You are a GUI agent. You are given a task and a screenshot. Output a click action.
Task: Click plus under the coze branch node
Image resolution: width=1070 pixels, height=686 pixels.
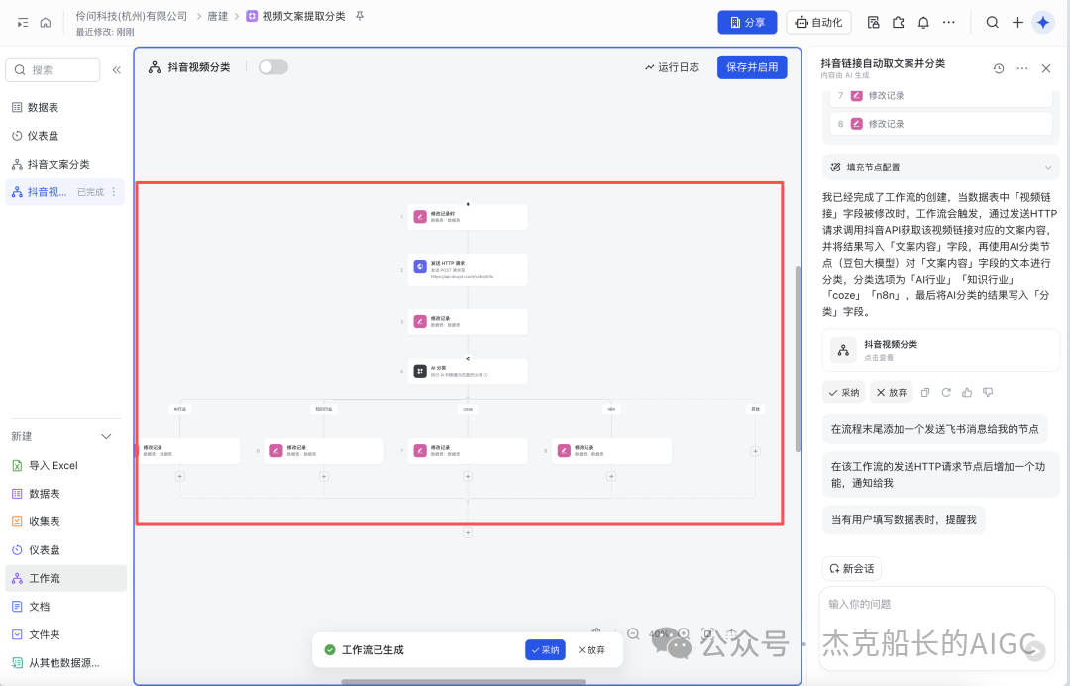pos(468,477)
